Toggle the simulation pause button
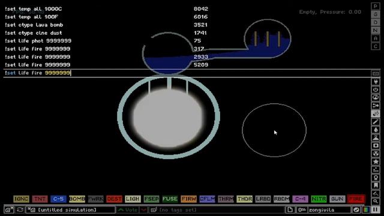384x216 pixels. click(376, 210)
